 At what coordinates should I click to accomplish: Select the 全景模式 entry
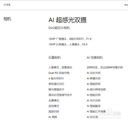54,101
